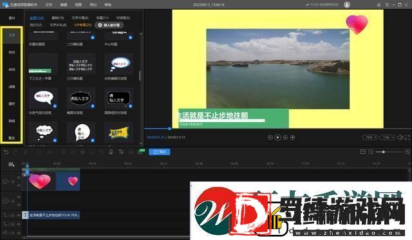Show the 文字片头 category

[x=58, y=25]
